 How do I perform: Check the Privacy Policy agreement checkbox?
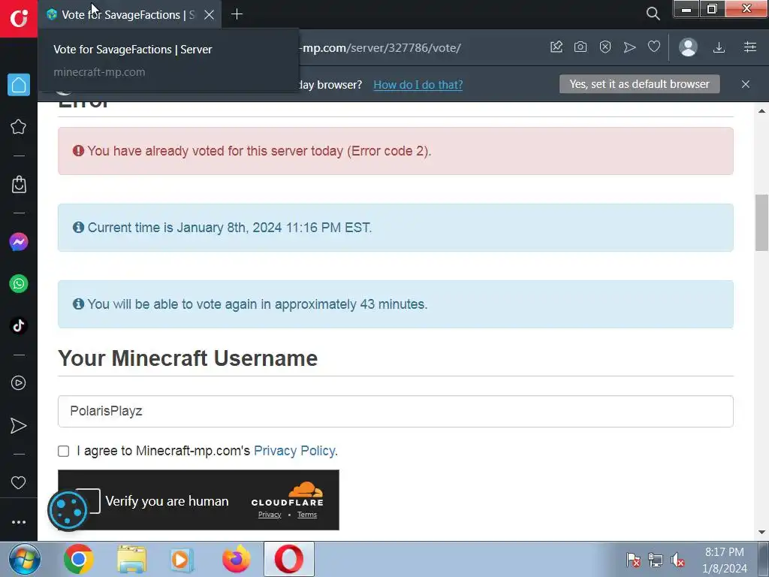coord(64,451)
